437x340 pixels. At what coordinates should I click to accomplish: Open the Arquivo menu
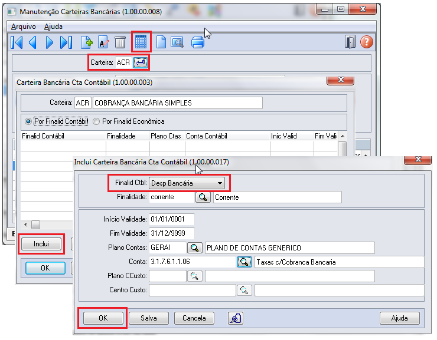(x=24, y=27)
